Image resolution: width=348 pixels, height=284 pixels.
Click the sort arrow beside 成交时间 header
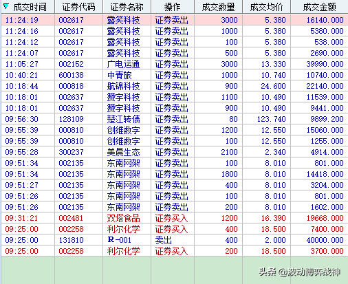[x=6, y=7]
